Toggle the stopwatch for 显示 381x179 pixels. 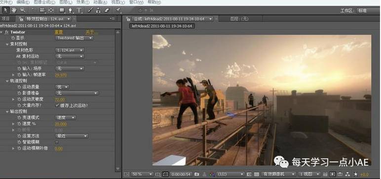(x=13, y=38)
